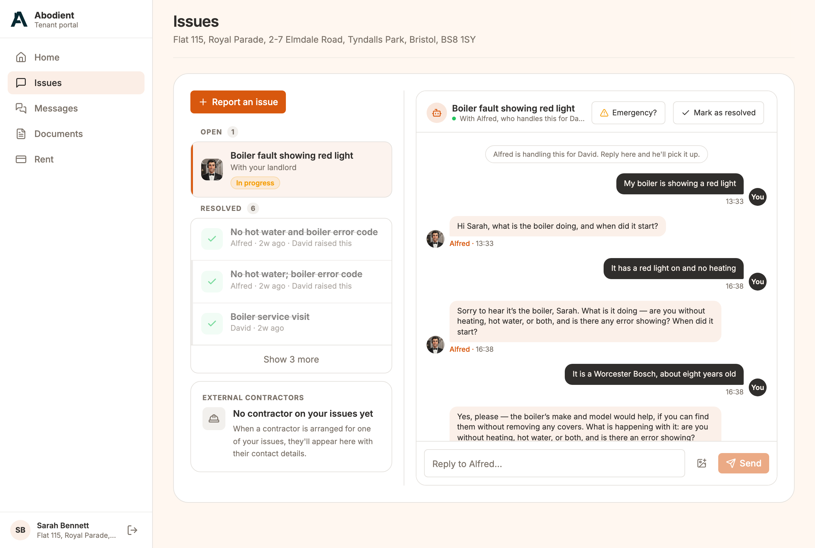Send the reply to Alfred
Viewport: 815px width, 548px height.
[x=743, y=464]
